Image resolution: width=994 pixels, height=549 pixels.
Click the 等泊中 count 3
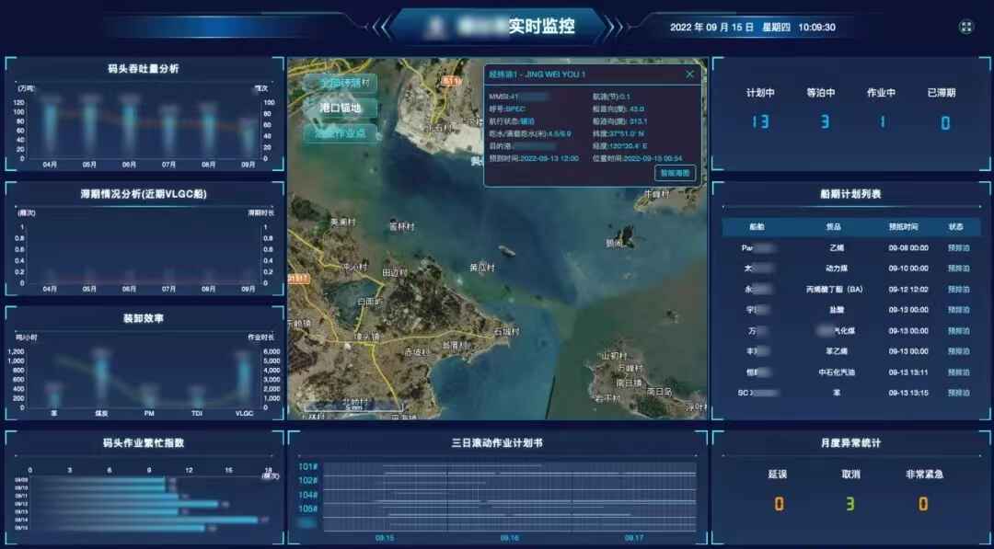pyautogui.click(x=825, y=122)
